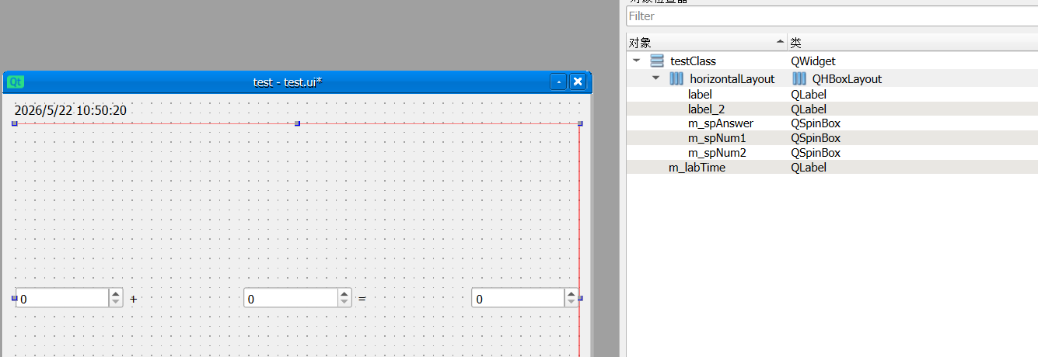1038x357 pixels.
Task: Shade the test.ui form window
Action: [558, 81]
